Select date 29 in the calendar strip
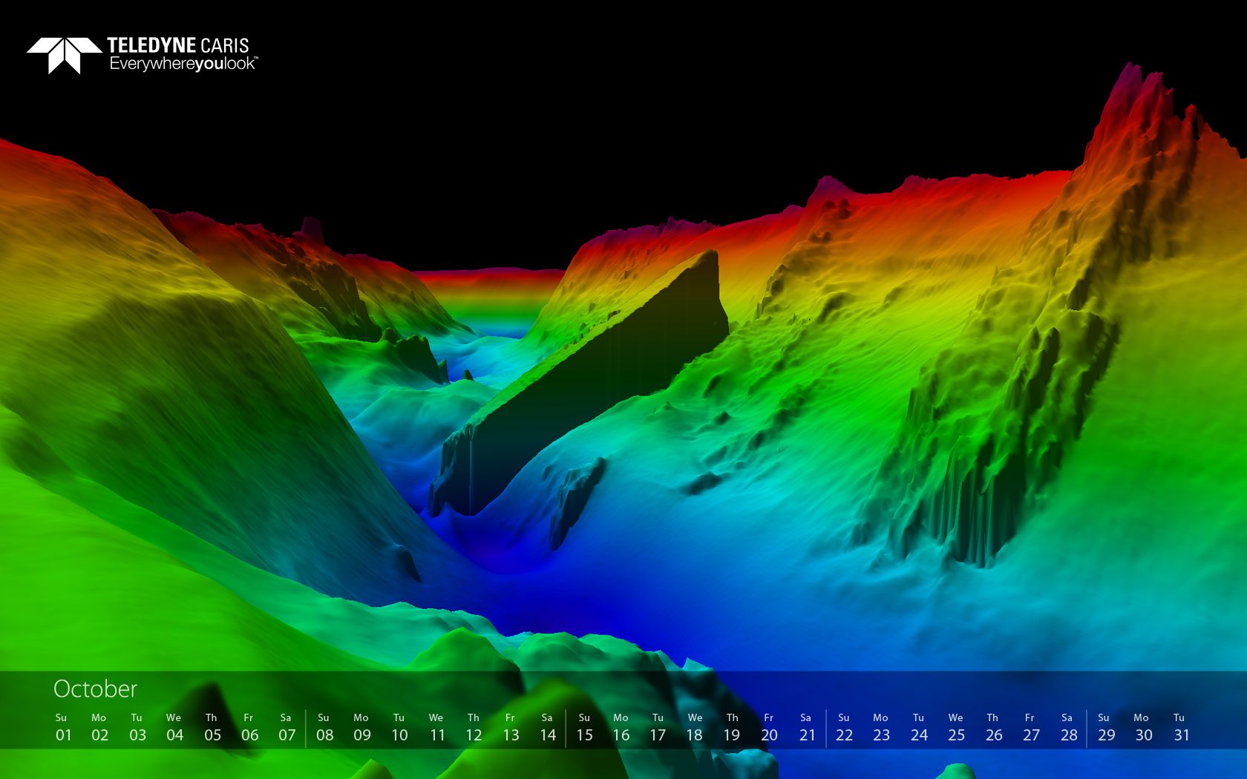1247x779 pixels. tap(1106, 735)
